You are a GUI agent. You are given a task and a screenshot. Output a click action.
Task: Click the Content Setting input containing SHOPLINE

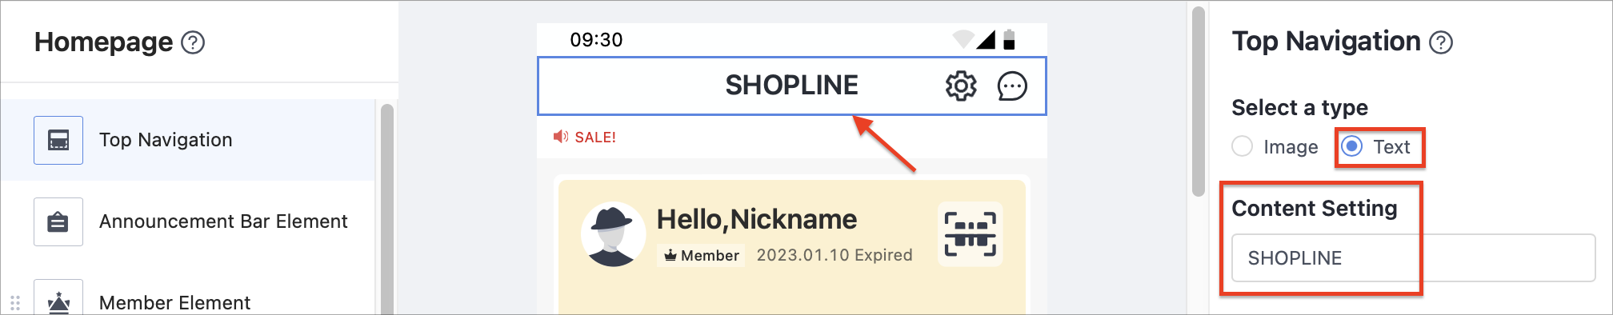(x=1413, y=257)
